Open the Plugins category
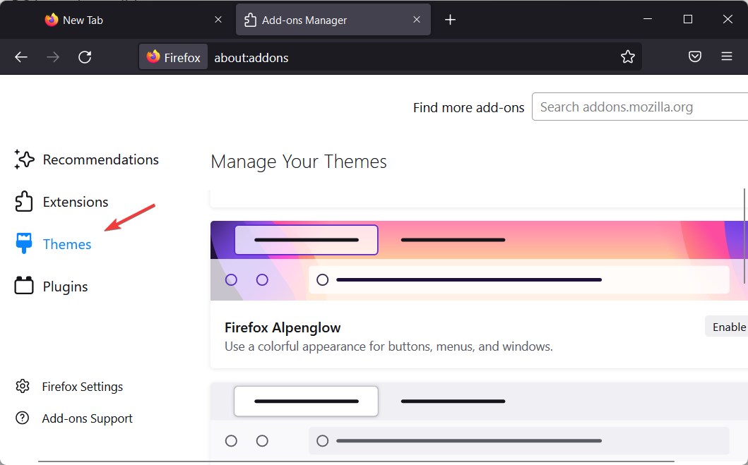Screen dimensions: 748x465 click(51, 286)
